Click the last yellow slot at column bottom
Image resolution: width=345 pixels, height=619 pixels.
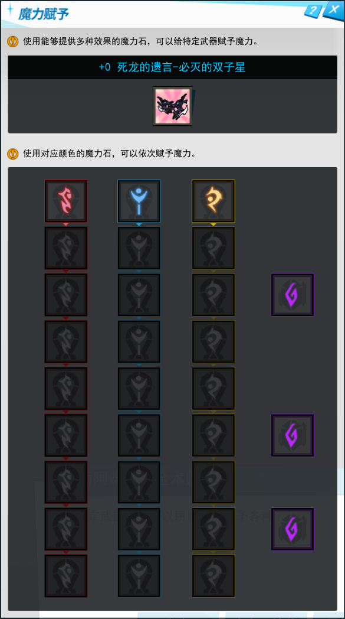(x=213, y=576)
